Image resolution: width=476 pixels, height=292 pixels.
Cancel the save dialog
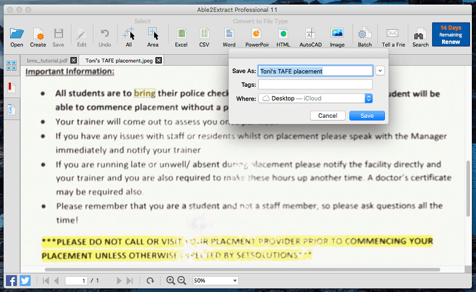[328, 115]
